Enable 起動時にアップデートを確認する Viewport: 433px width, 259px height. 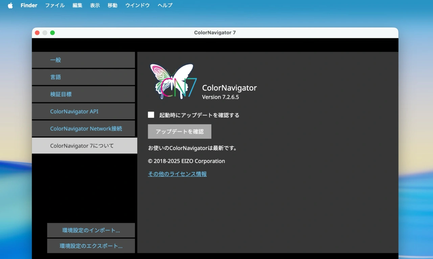point(151,114)
